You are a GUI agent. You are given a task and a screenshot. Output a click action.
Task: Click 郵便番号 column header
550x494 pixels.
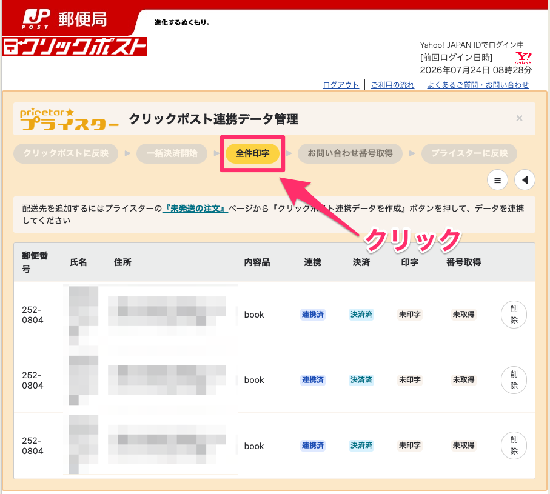pyautogui.click(x=35, y=262)
